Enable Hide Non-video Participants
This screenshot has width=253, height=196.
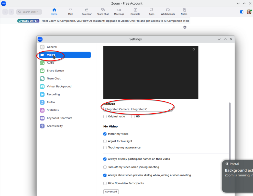point(105,183)
